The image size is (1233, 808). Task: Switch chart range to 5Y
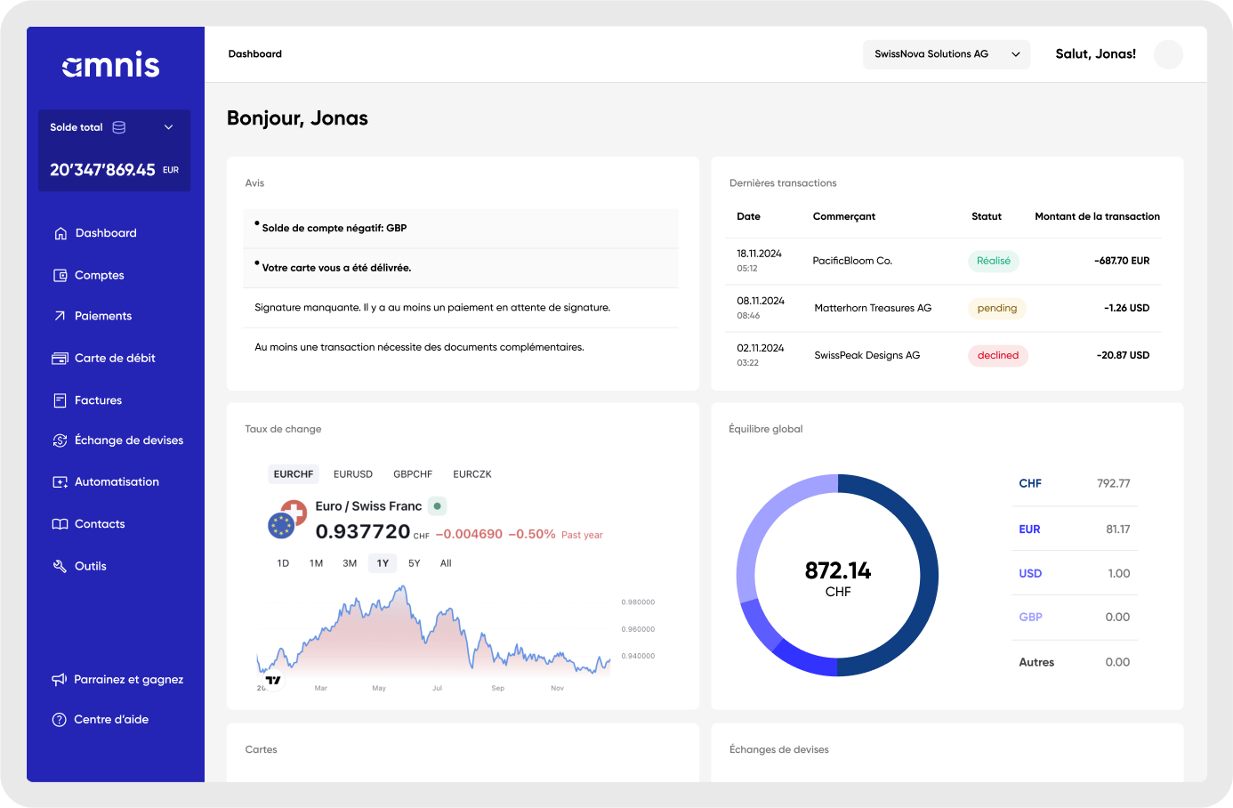[x=414, y=563]
